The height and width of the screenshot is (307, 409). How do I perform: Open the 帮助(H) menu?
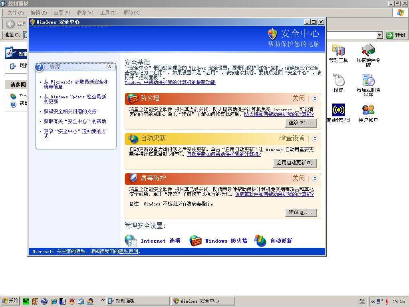pos(131,12)
